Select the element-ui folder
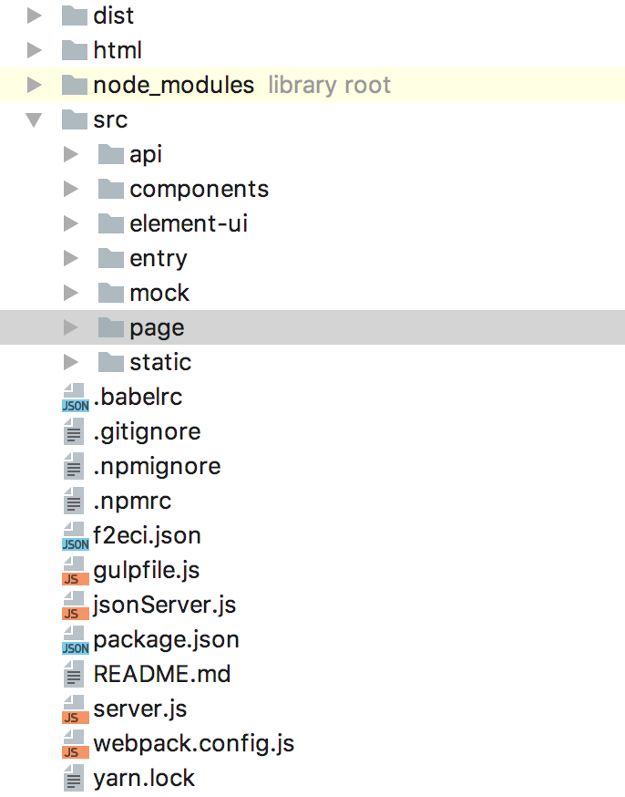Image resolution: width=625 pixels, height=797 pixels. point(188,223)
